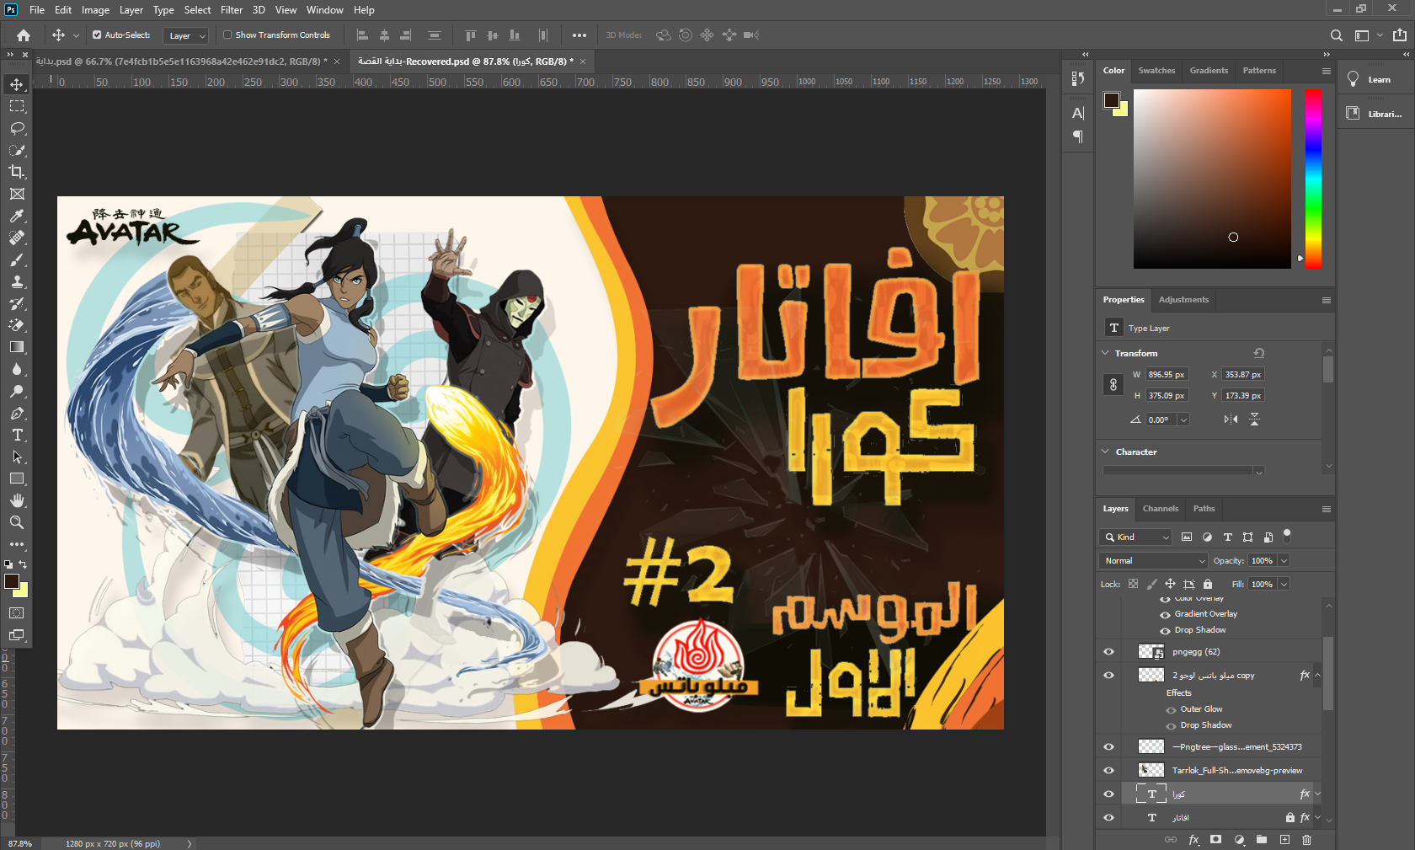The width and height of the screenshot is (1415, 850).
Task: Select the Path Selection tool
Action: (x=17, y=457)
